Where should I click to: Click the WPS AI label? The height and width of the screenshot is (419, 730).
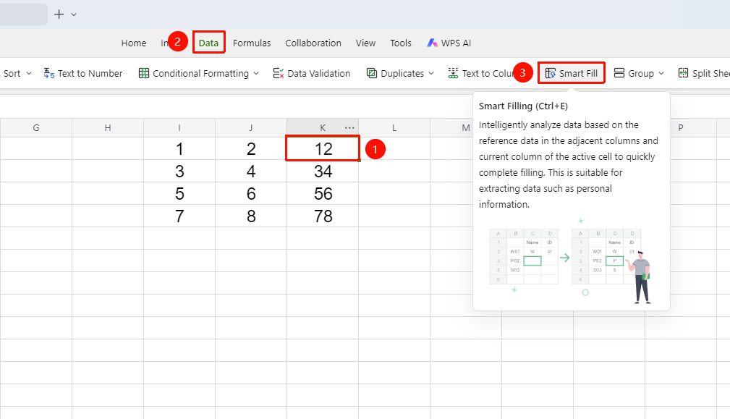click(457, 43)
